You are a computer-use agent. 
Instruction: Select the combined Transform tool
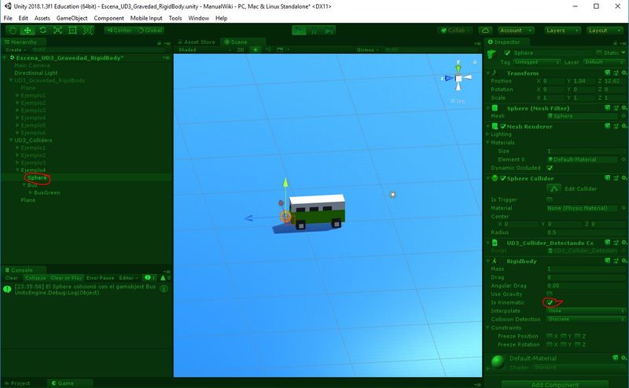pos(87,31)
